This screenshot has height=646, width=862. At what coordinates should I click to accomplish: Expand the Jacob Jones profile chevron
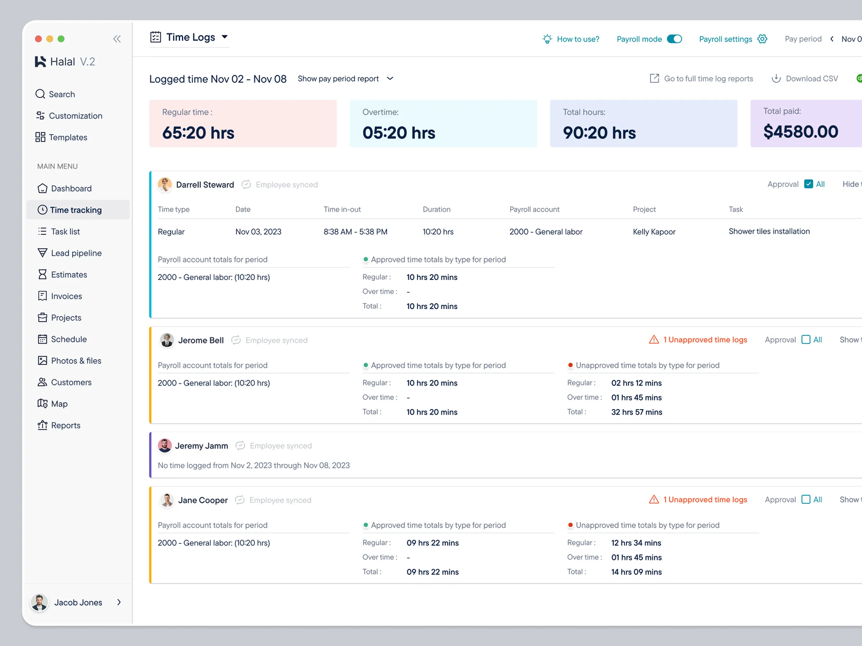click(119, 602)
